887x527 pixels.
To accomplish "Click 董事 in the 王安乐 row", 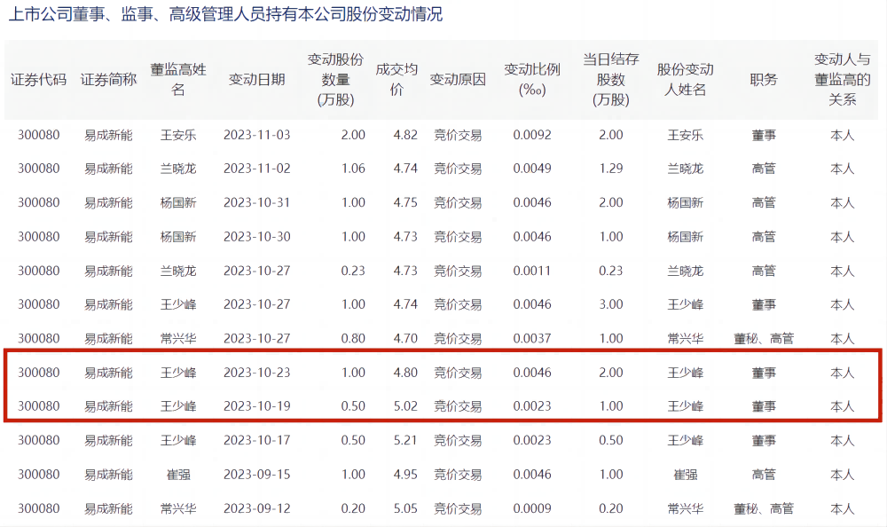I will [764, 135].
